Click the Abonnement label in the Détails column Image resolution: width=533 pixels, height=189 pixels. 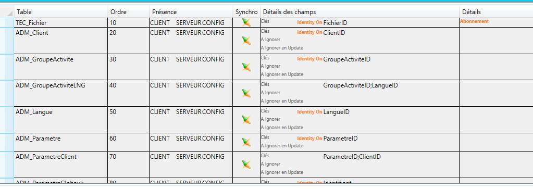click(x=474, y=21)
